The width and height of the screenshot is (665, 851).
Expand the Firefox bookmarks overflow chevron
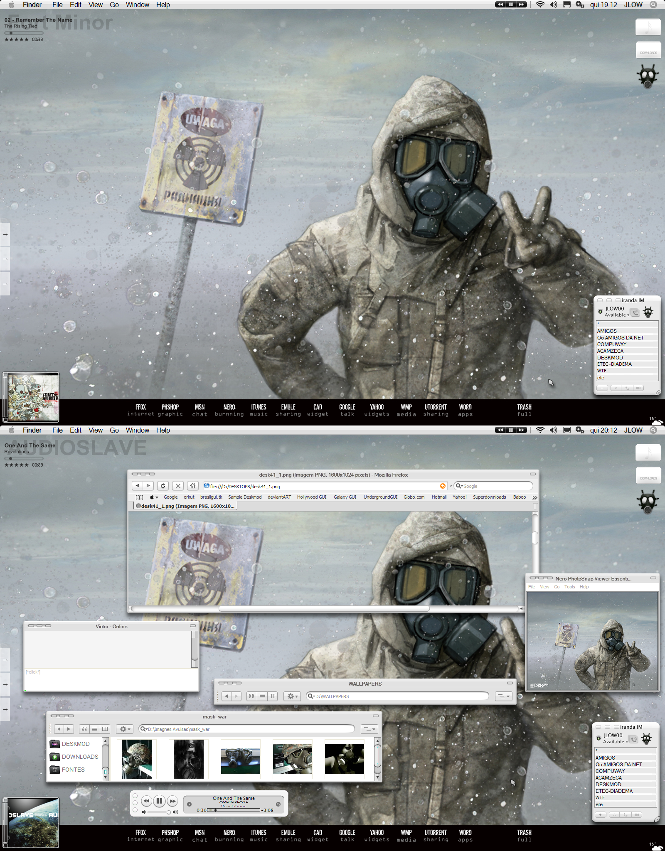534,497
